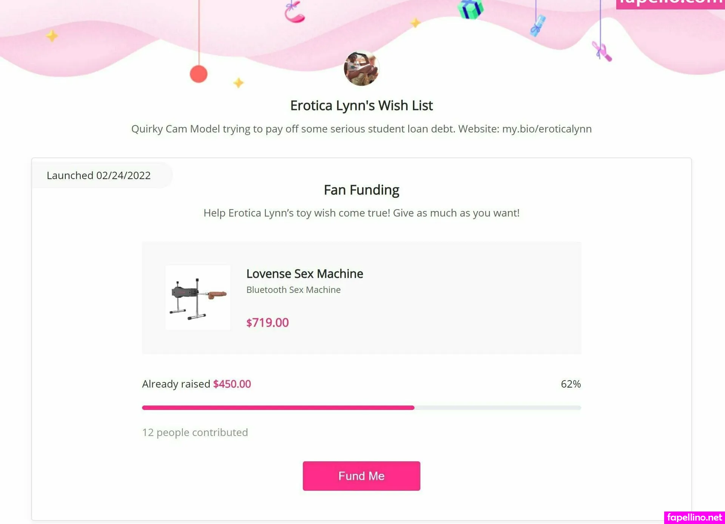Click the 12 people contributed text

click(195, 432)
